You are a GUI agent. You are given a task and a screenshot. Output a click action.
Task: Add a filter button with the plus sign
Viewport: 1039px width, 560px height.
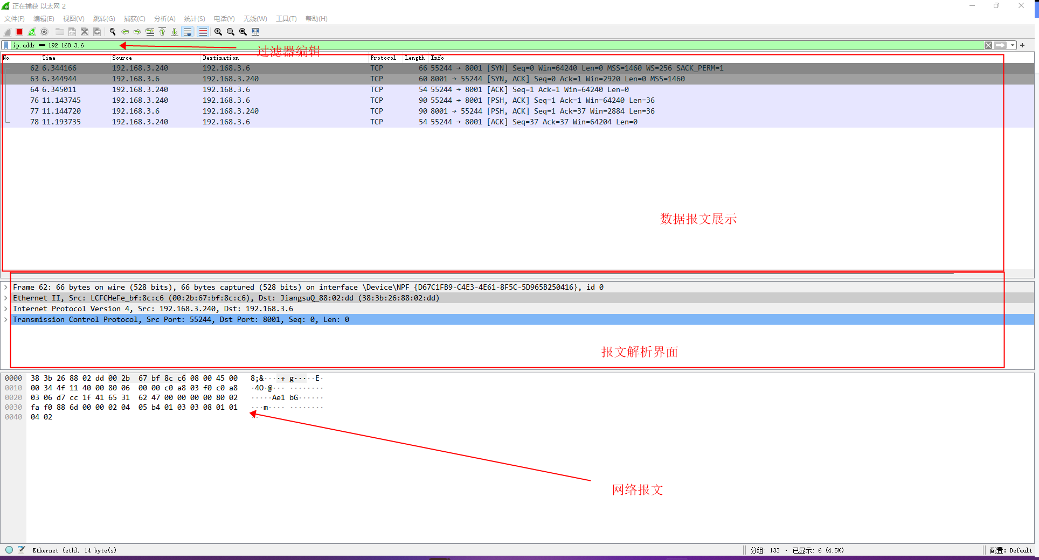(1022, 45)
